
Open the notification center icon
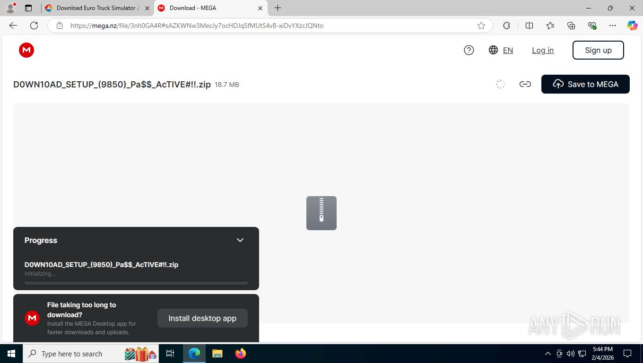[627, 354]
